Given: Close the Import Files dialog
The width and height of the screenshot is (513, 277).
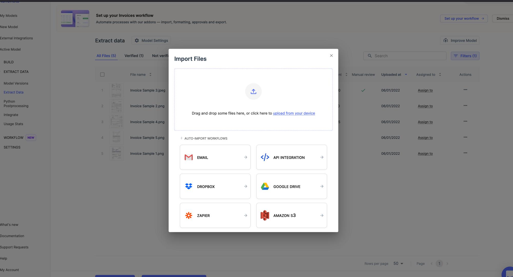Looking at the screenshot, I should 331,56.
